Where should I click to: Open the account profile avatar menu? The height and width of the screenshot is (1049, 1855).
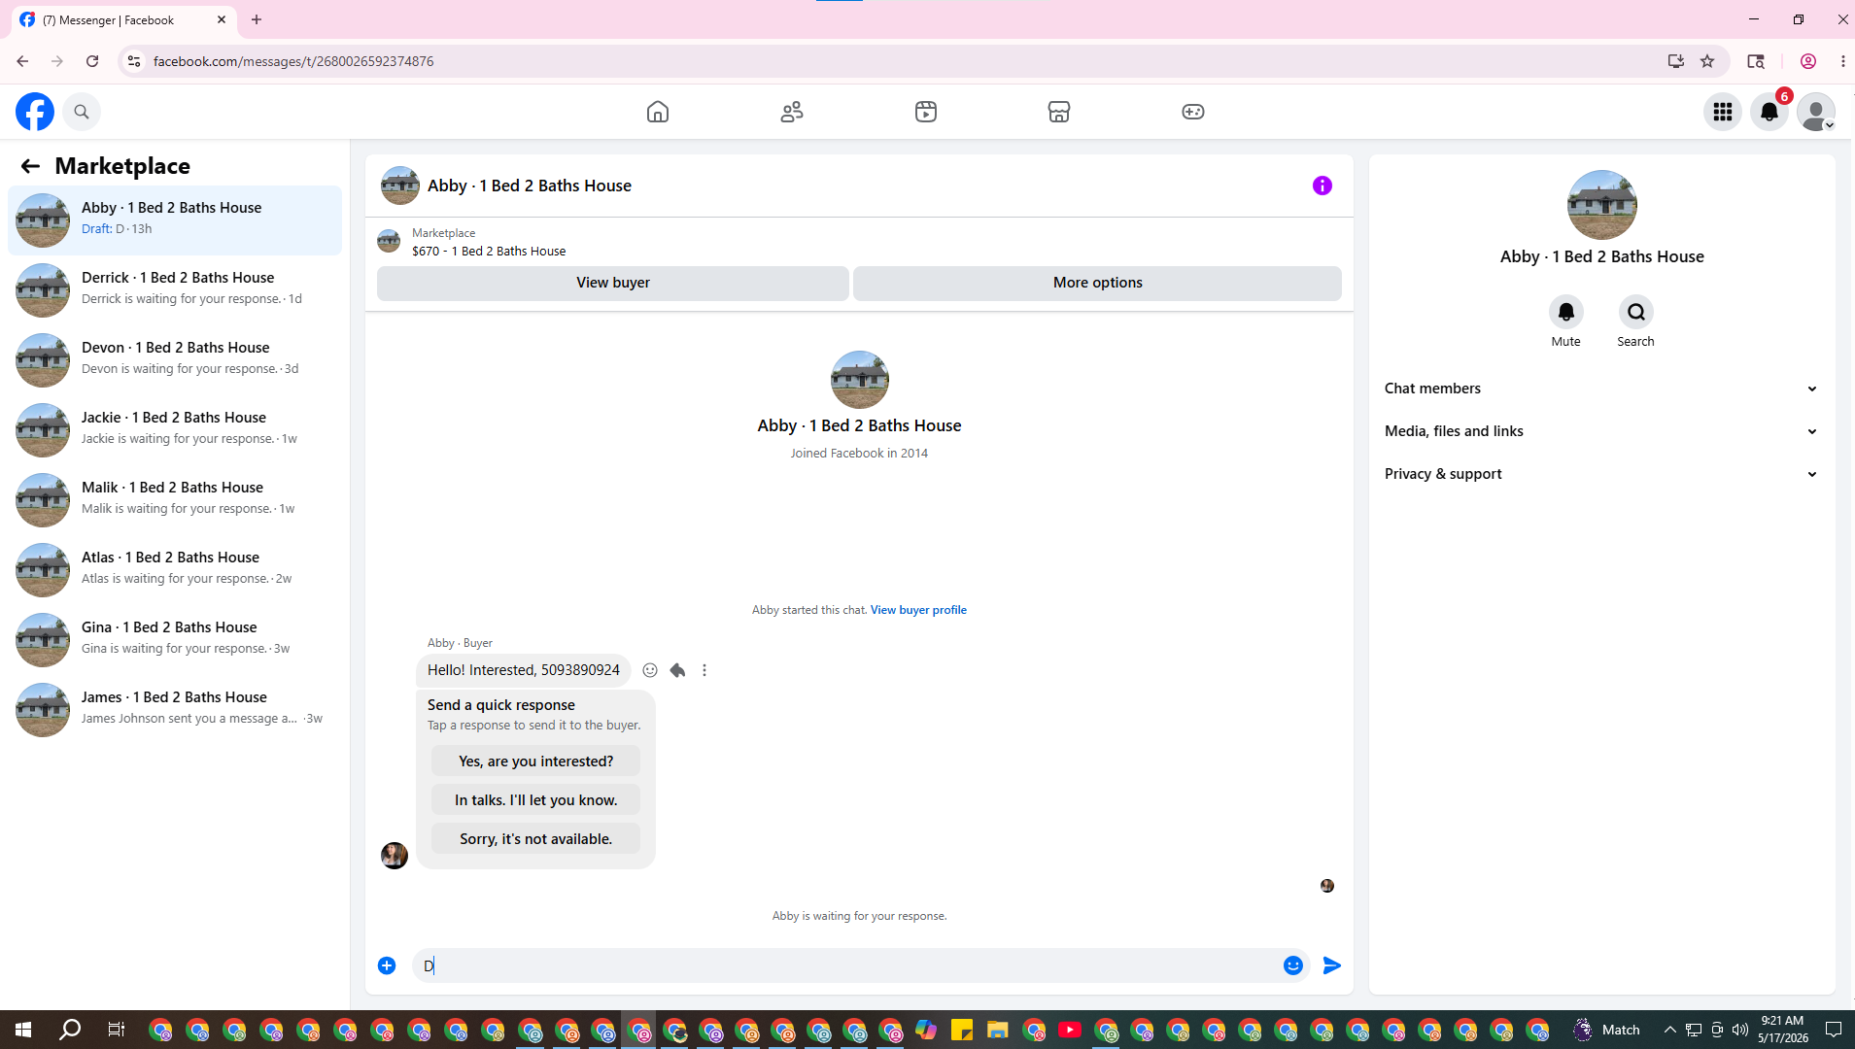[1816, 112]
